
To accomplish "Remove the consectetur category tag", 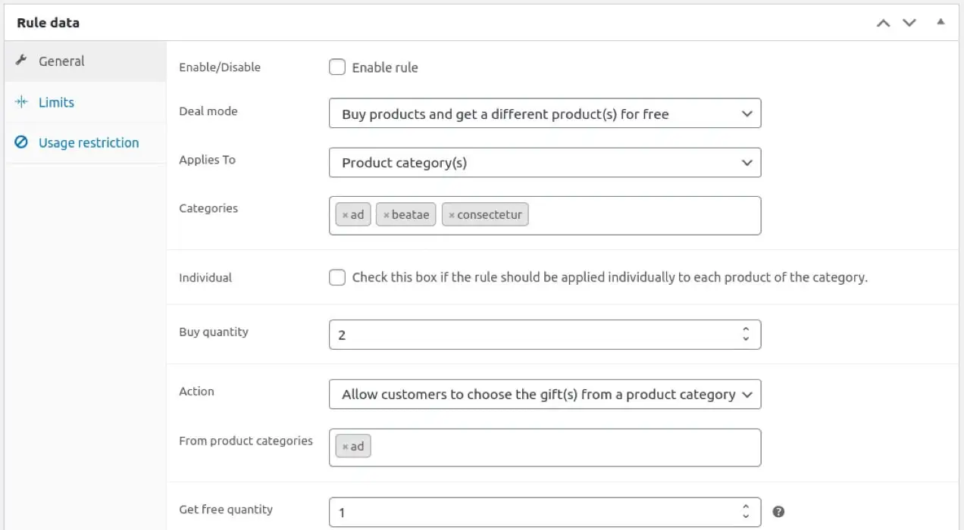I will 452,215.
